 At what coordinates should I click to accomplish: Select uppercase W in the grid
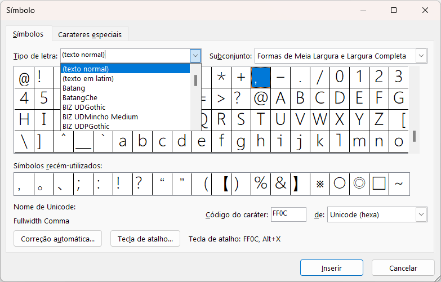pos(320,120)
